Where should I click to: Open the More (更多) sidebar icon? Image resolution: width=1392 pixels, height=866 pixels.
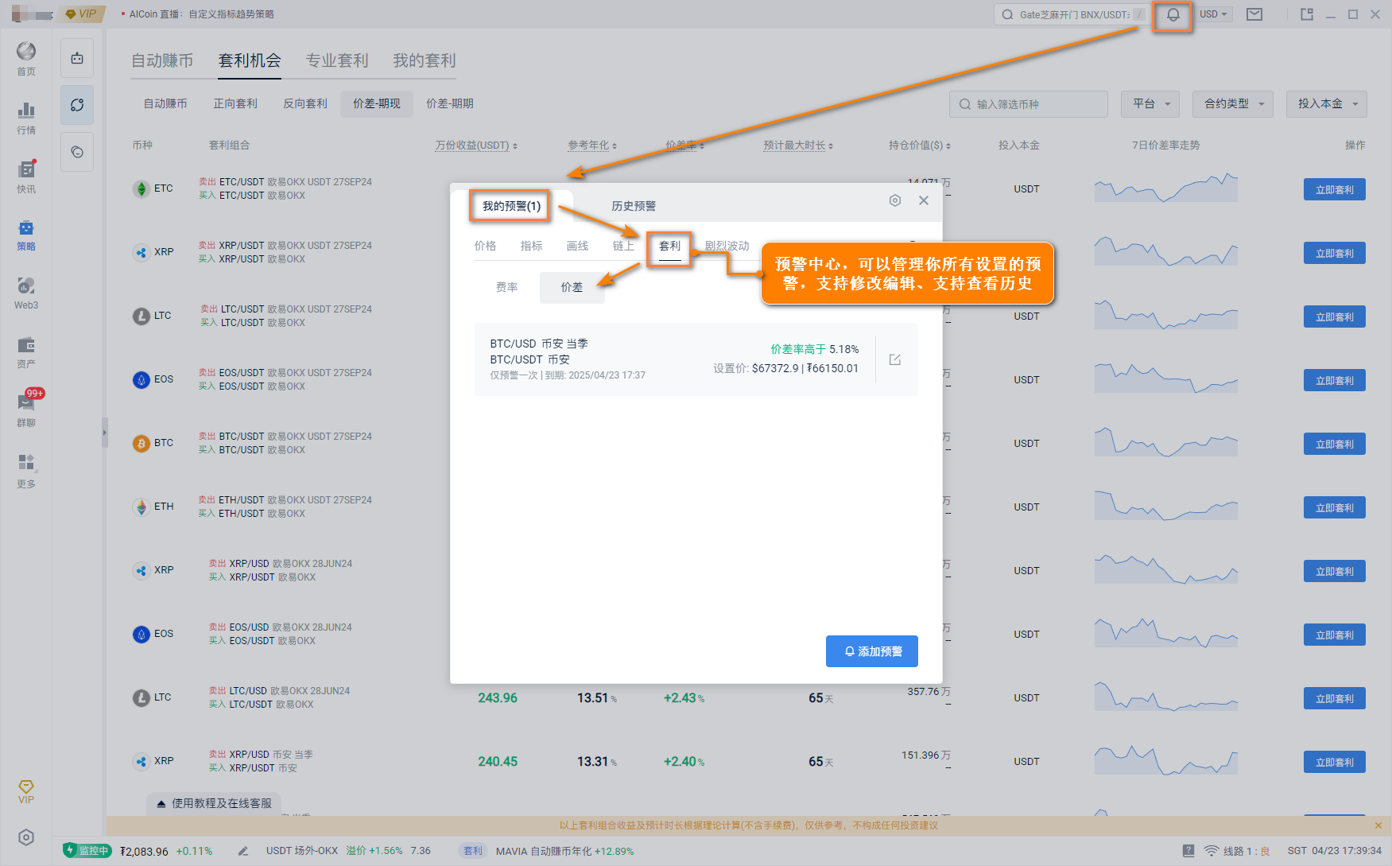pyautogui.click(x=26, y=471)
